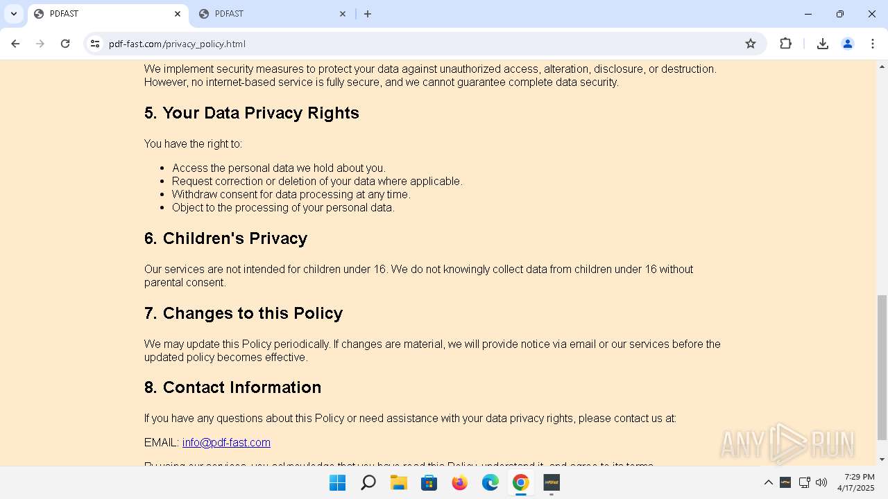The height and width of the screenshot is (499, 888).
Task: Click heading '6. Children's Privacy'
Action: (x=225, y=238)
